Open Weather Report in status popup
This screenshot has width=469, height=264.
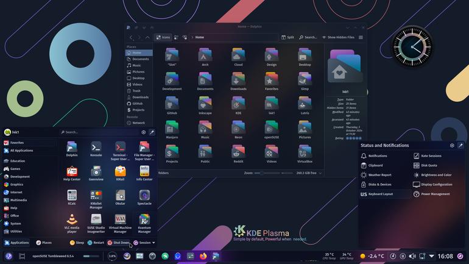pos(385,175)
